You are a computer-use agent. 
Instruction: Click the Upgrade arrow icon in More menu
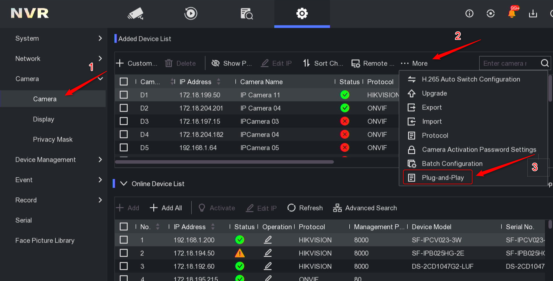[x=411, y=93]
